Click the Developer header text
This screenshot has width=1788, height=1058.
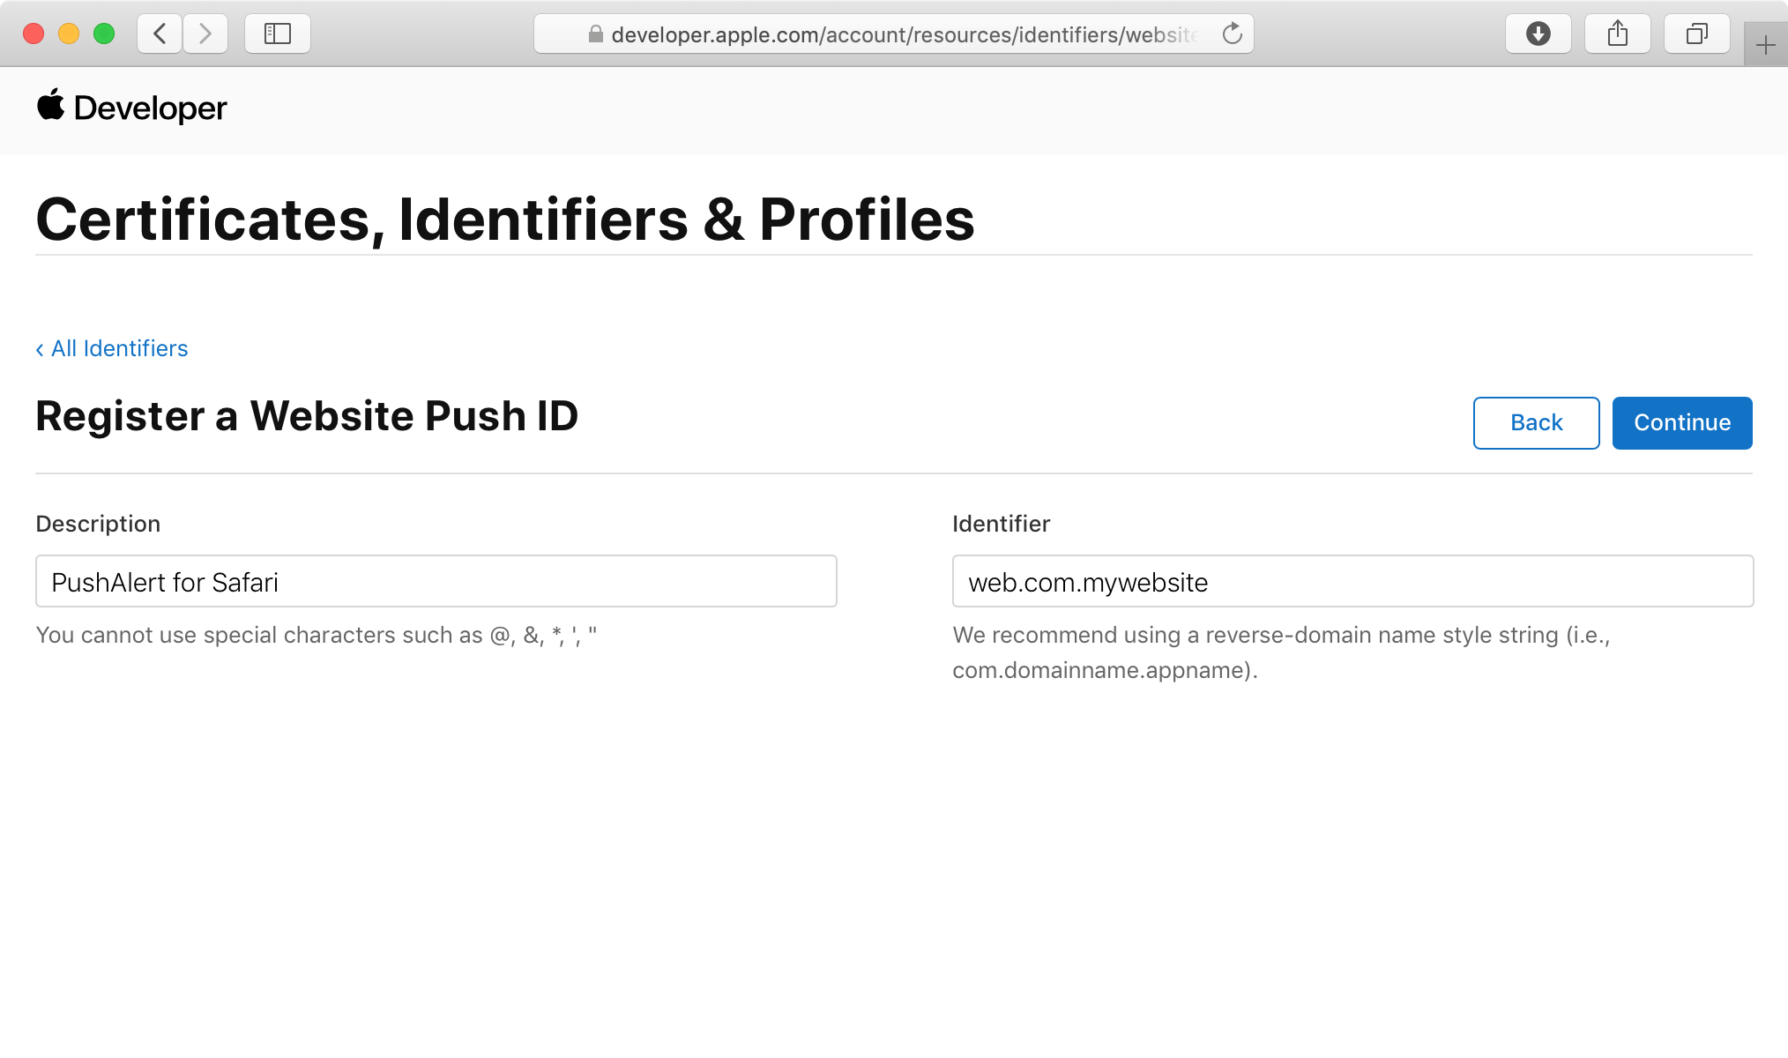[x=150, y=108]
